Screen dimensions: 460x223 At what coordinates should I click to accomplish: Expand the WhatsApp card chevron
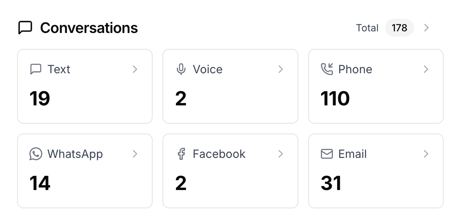[x=135, y=154]
